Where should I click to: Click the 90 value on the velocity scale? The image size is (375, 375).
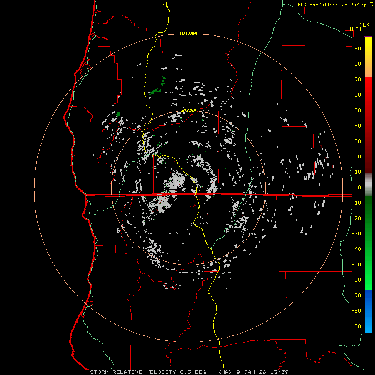(358, 49)
